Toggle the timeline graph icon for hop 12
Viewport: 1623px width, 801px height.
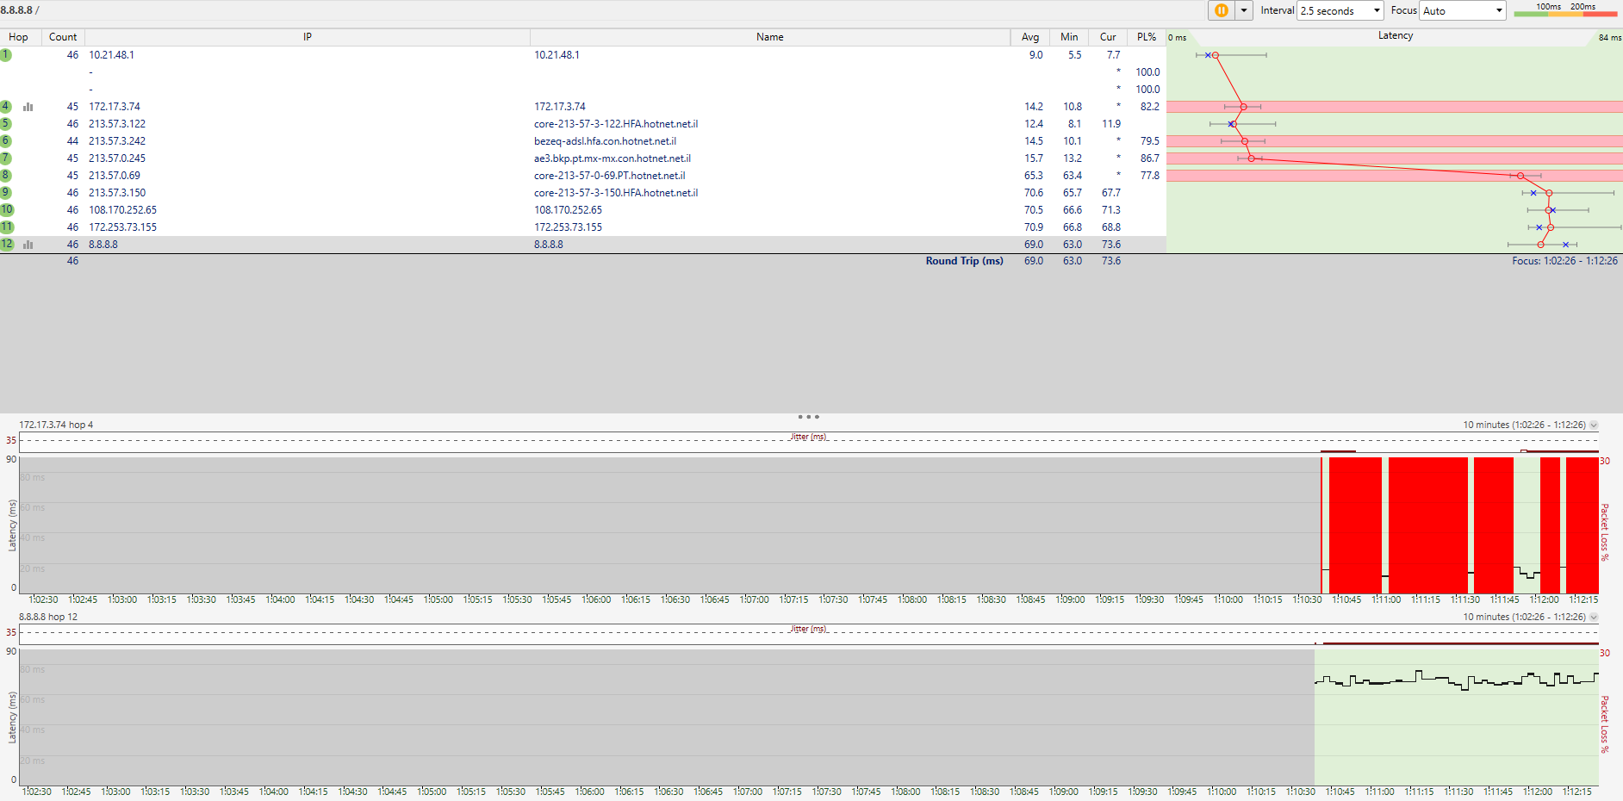click(28, 245)
